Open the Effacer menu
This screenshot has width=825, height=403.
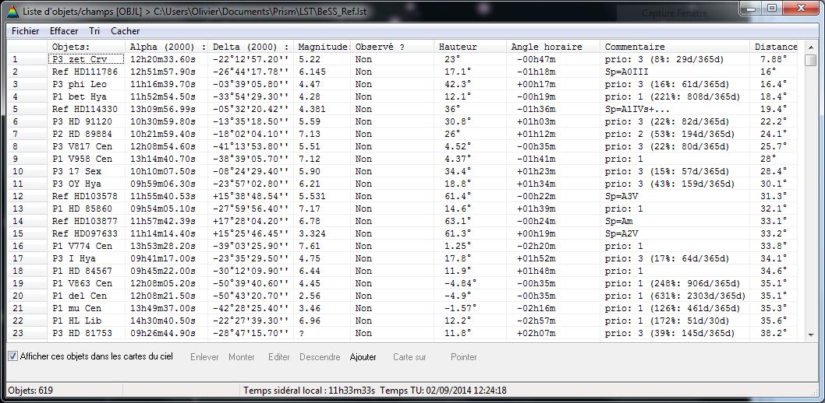[x=64, y=31]
